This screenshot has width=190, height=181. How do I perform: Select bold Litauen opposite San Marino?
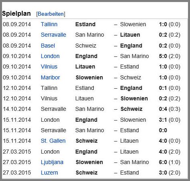click(x=130, y=35)
